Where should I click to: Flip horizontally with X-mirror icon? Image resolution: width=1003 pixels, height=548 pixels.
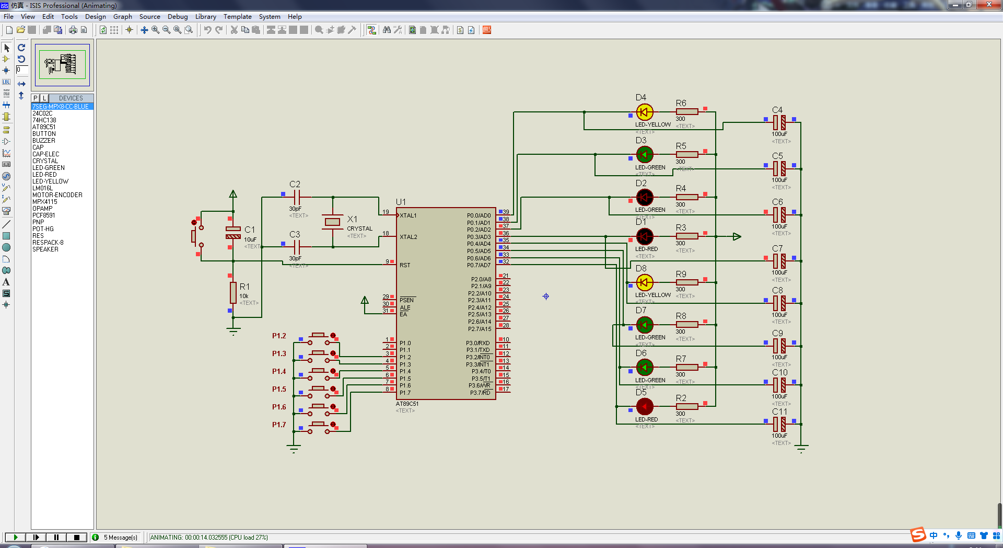(x=21, y=84)
